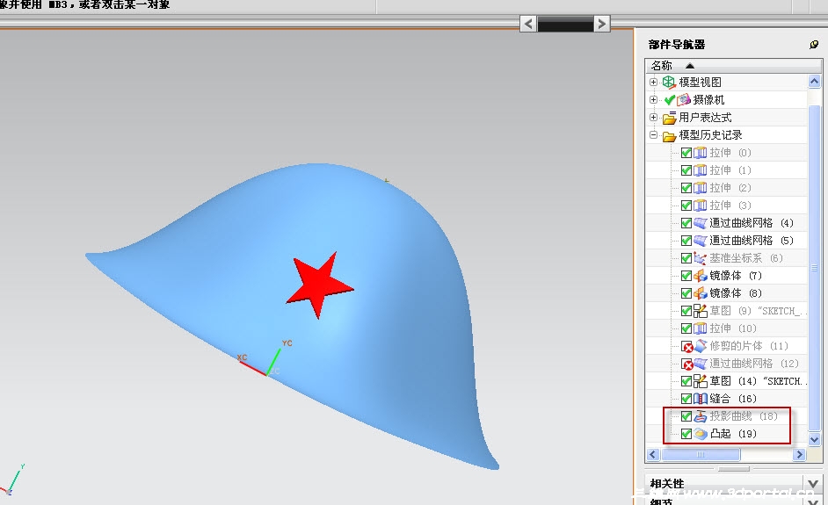
Task: Click the 修剪的片体 (11) trim icon
Action: (701, 346)
